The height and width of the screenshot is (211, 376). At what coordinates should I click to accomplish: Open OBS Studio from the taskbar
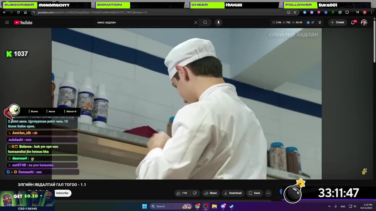[x=206, y=206]
